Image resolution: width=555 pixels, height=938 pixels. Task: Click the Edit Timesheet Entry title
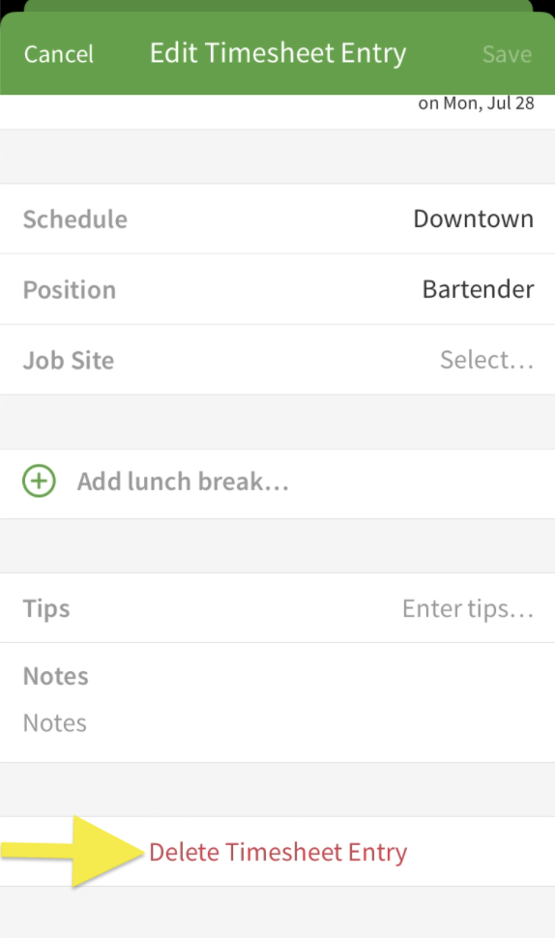278,53
